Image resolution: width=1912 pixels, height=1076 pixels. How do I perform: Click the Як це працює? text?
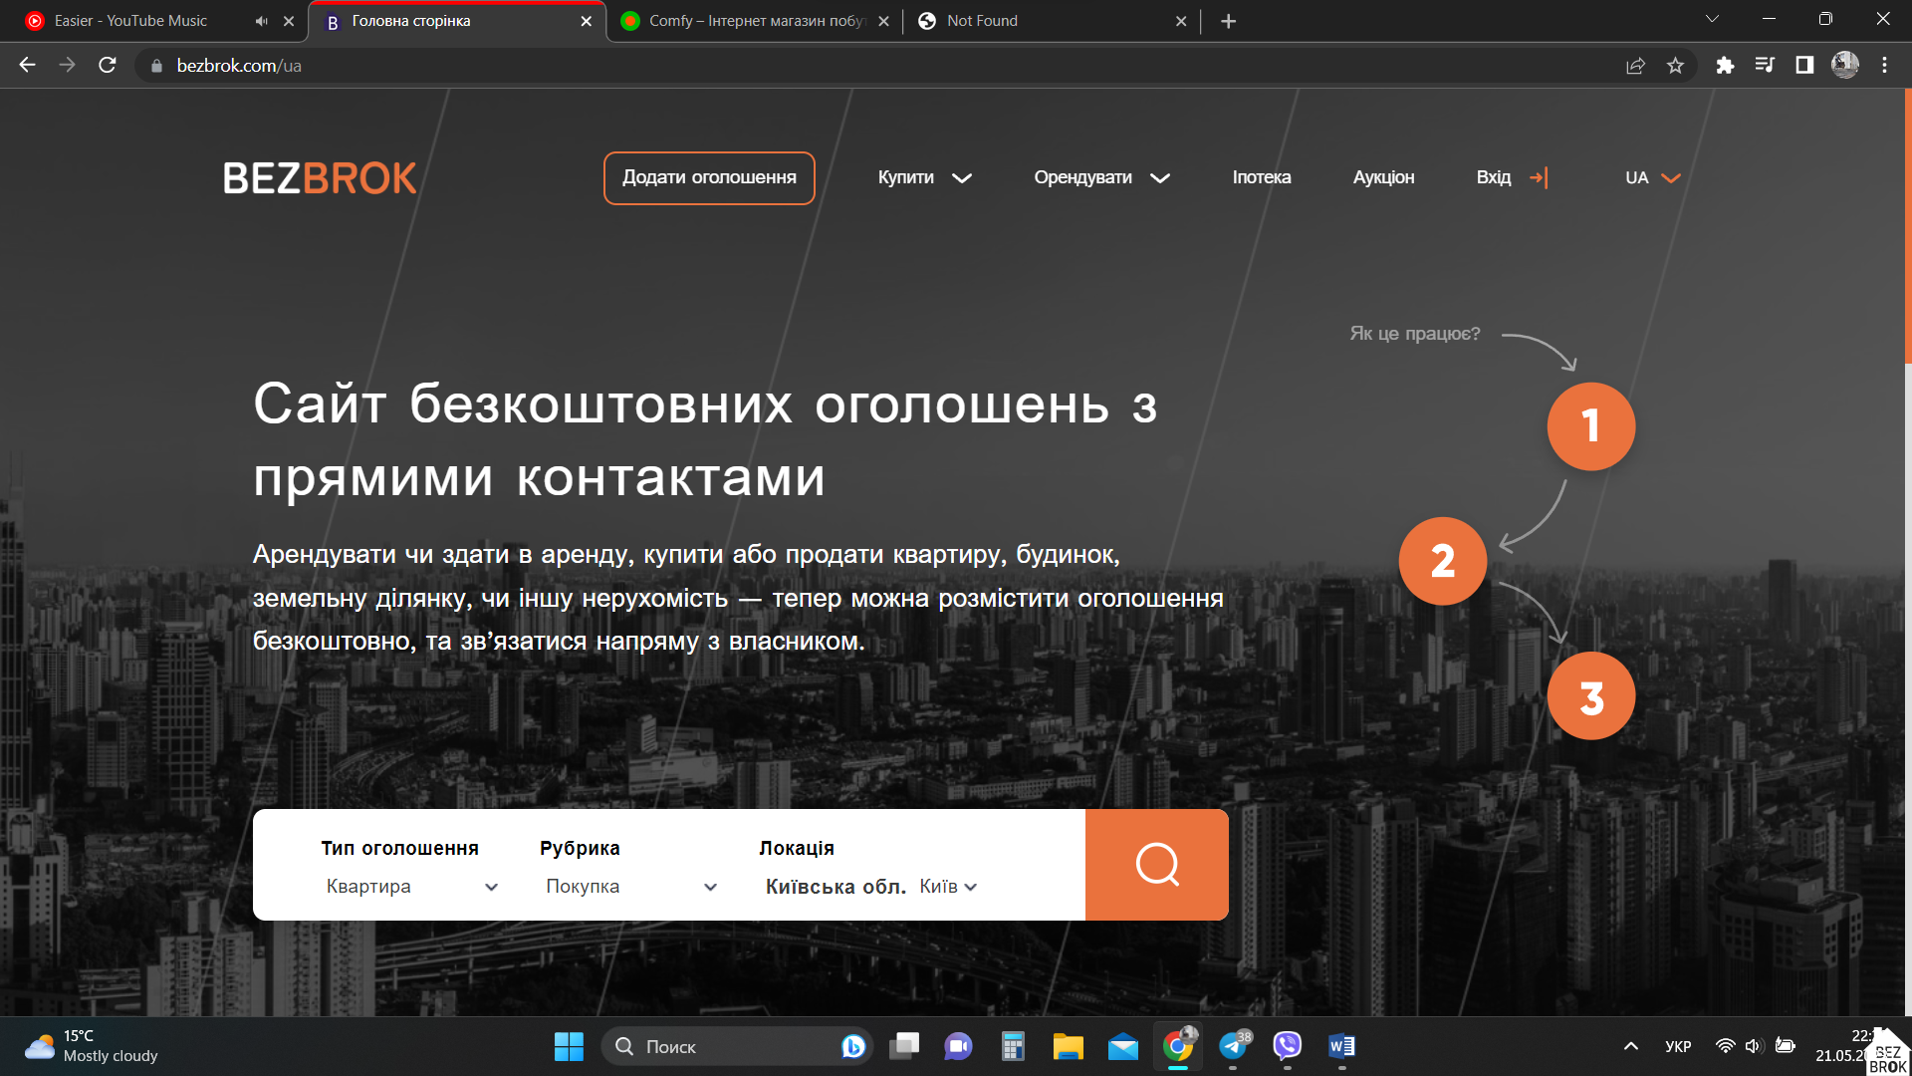pyautogui.click(x=1414, y=334)
